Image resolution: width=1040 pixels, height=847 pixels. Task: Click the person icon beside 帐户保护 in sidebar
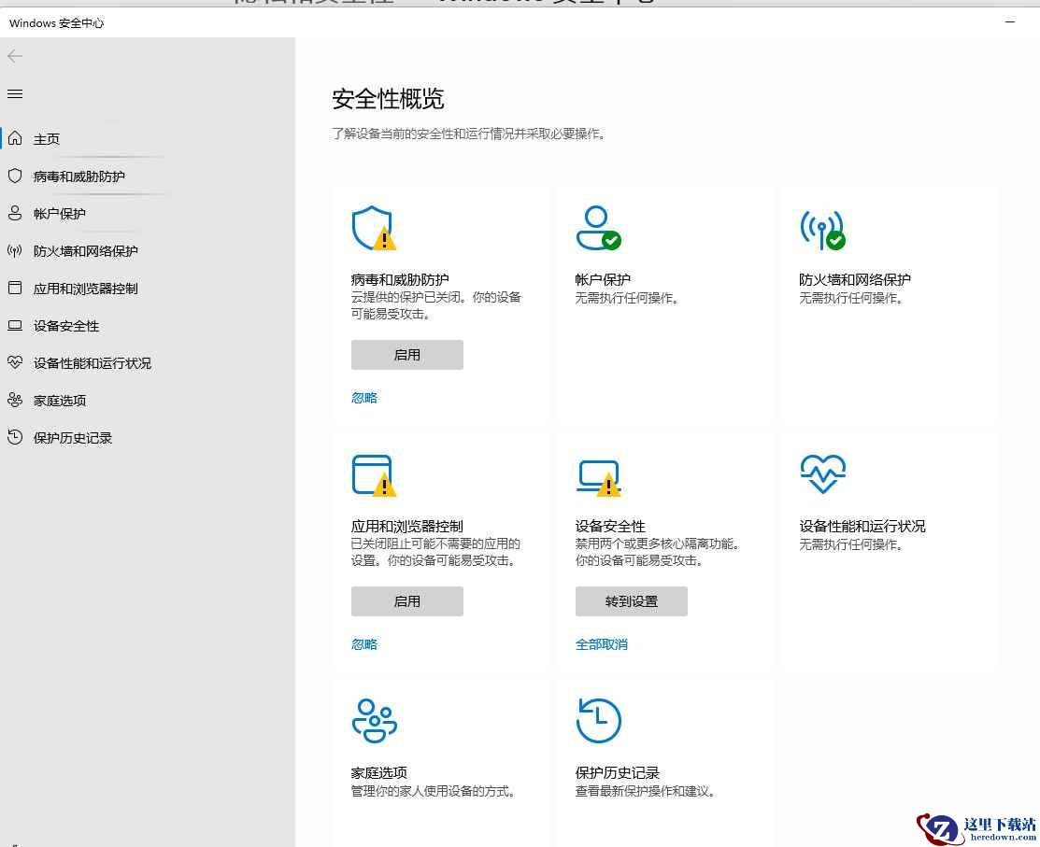[15, 213]
